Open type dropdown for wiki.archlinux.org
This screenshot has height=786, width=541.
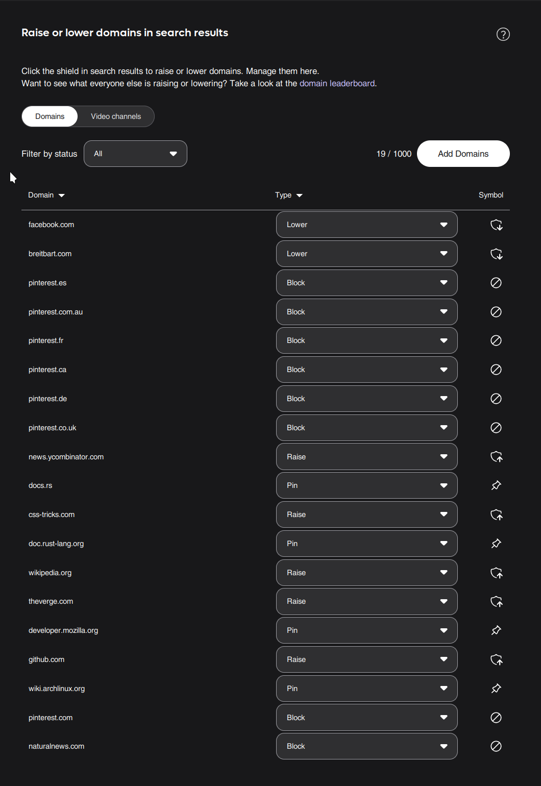366,689
